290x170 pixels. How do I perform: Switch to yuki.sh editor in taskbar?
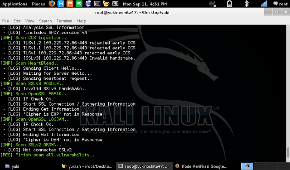coord(87,166)
